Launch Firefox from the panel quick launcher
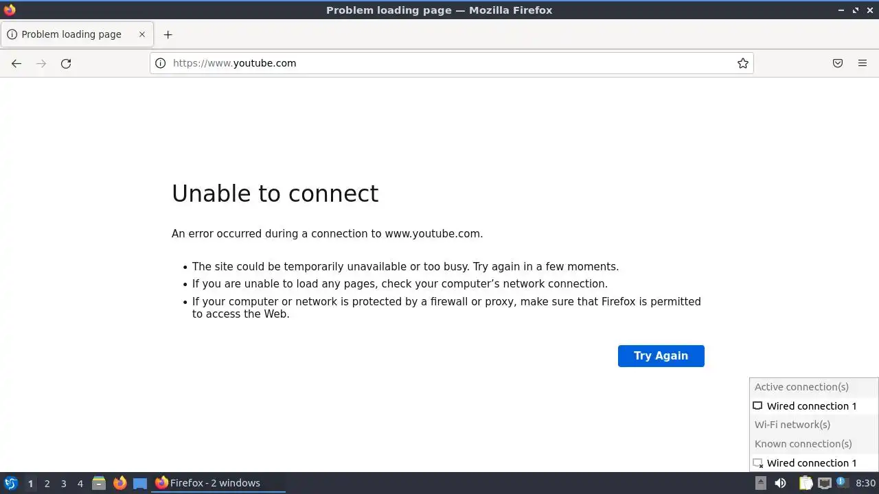The image size is (879, 494). click(119, 483)
